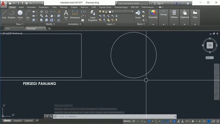220x124 pixels.
Task: Open the Text tool dropdown arrow
Action: [66, 20]
